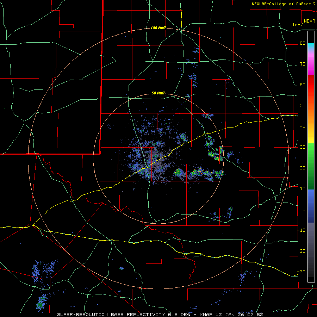This screenshot has width=317, height=317.
Task: Click the 50 NMI range ring label
Action: point(158,93)
